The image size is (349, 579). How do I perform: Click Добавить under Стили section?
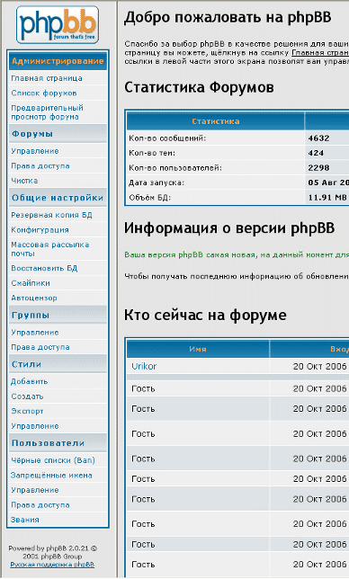pyautogui.click(x=29, y=381)
